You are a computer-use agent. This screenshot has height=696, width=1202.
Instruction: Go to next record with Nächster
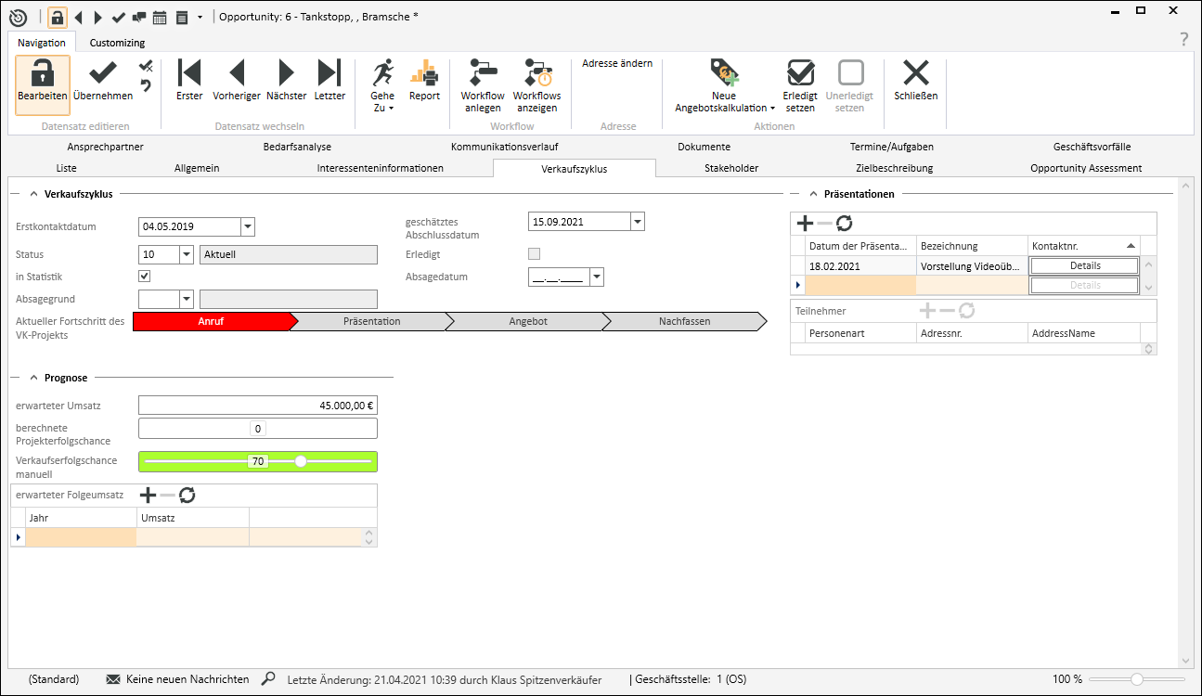click(286, 81)
